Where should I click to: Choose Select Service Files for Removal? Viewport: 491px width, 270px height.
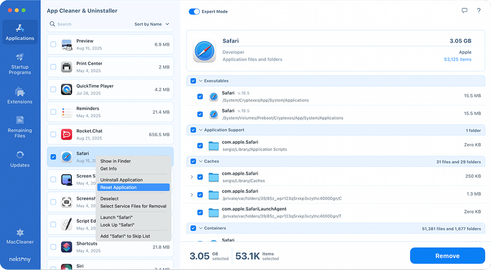point(133,206)
